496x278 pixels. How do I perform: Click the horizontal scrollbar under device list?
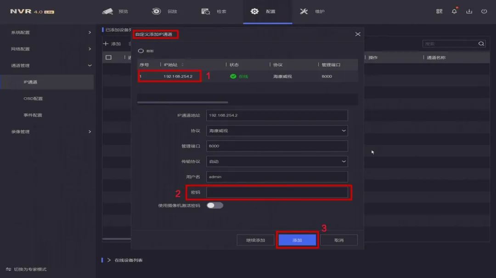point(182,102)
